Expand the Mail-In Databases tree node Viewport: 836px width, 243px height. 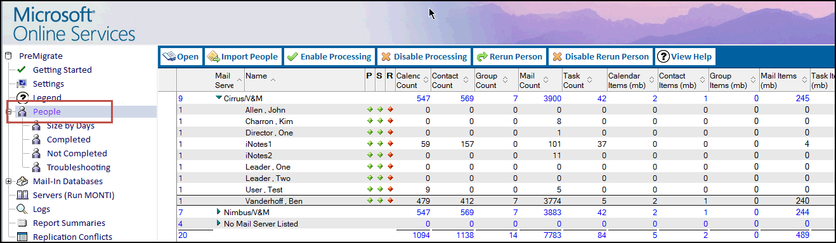point(8,181)
